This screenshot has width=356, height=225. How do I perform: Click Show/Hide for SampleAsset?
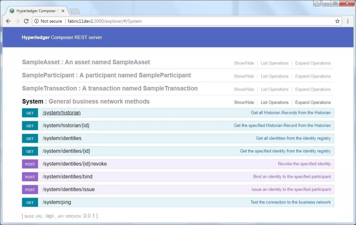pyautogui.click(x=244, y=63)
